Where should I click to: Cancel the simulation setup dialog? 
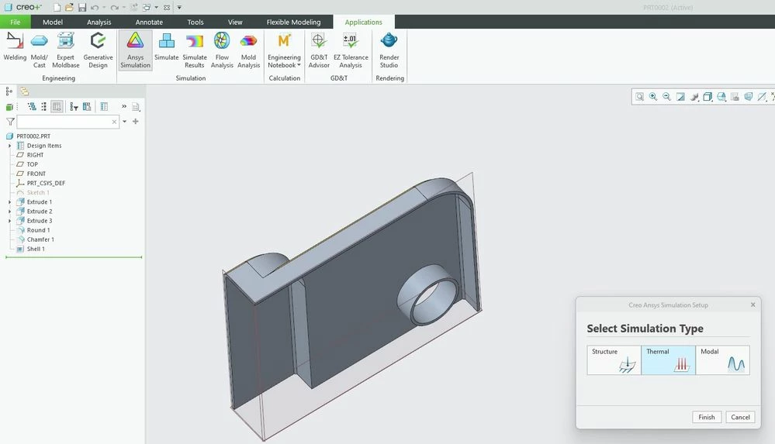tap(740, 417)
